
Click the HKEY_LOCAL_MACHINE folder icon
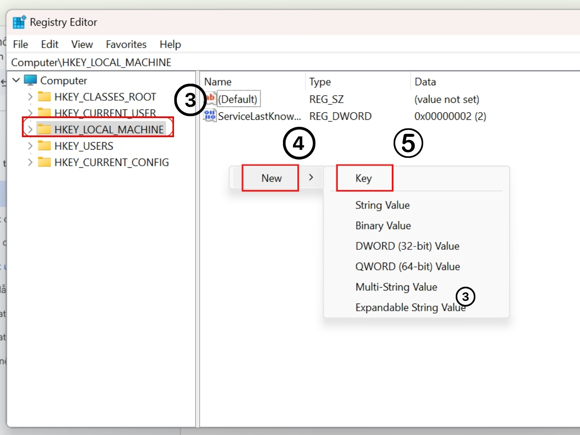point(44,129)
